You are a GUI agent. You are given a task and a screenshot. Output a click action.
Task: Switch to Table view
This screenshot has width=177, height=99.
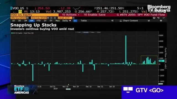click(84, 21)
